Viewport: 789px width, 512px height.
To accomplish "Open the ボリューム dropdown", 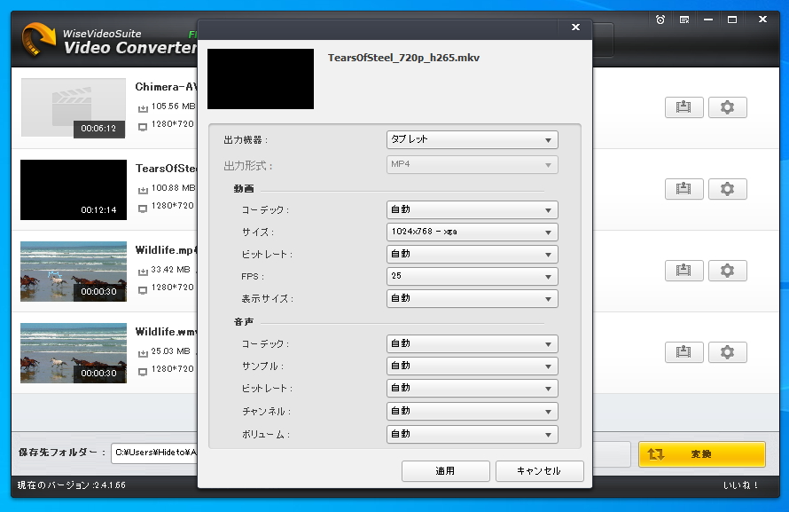I will (x=472, y=435).
